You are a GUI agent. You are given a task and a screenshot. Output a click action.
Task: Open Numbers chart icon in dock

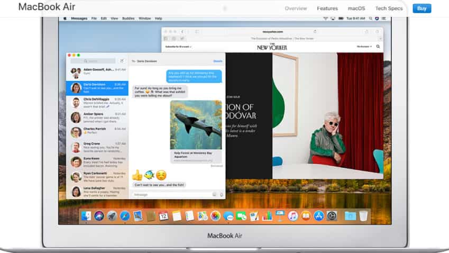[267, 216]
